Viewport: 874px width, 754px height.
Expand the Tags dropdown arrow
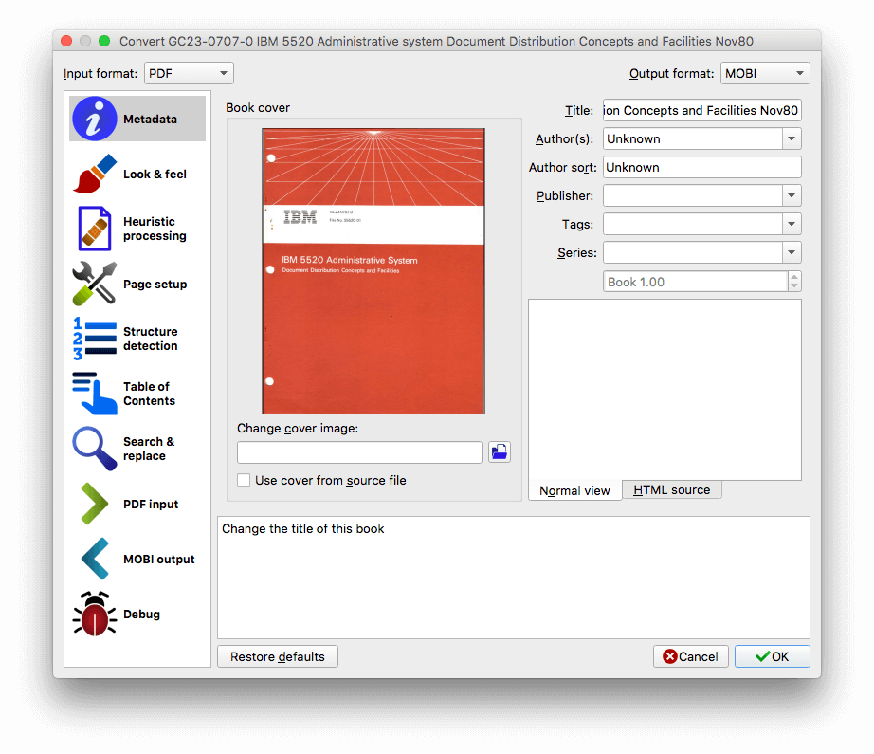click(792, 224)
